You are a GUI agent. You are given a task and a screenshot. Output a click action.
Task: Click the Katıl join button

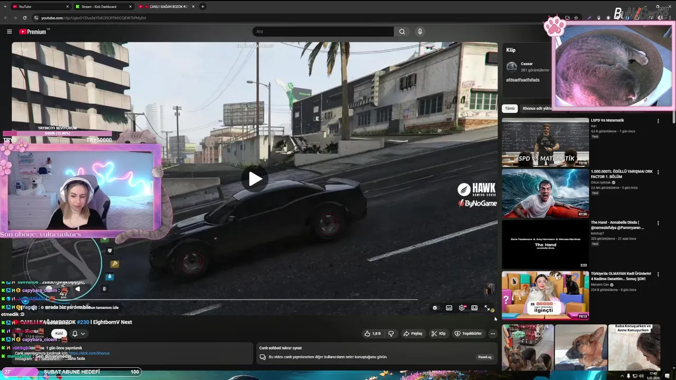click(x=59, y=334)
